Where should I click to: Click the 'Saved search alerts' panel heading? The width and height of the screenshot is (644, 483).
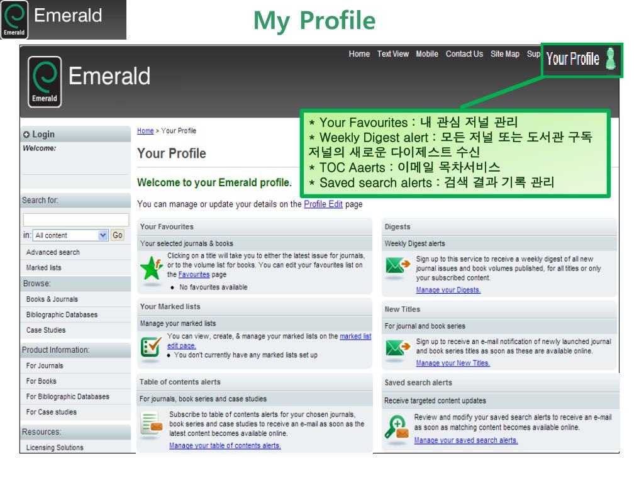pyautogui.click(x=418, y=383)
